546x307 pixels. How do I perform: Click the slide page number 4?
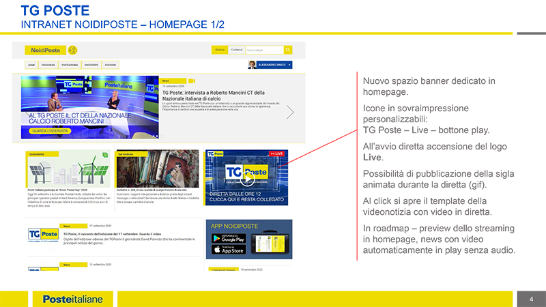[532, 299]
